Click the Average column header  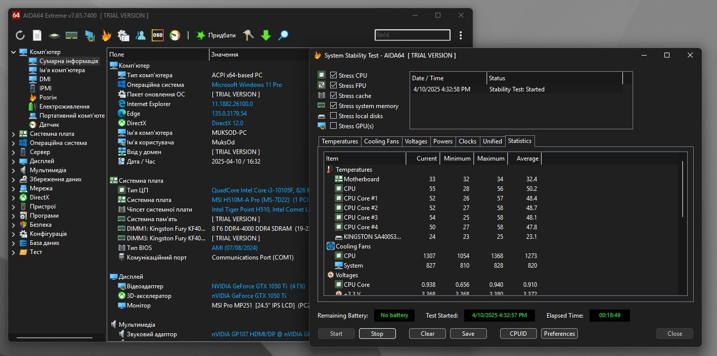pyautogui.click(x=524, y=159)
